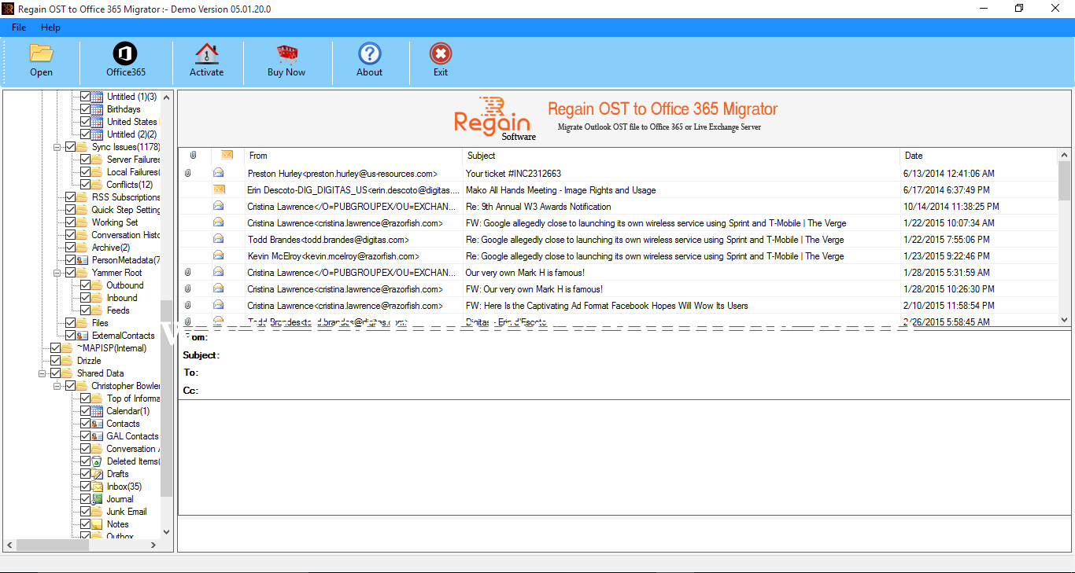
Task: Sort emails by the Date column
Action: 979,156
